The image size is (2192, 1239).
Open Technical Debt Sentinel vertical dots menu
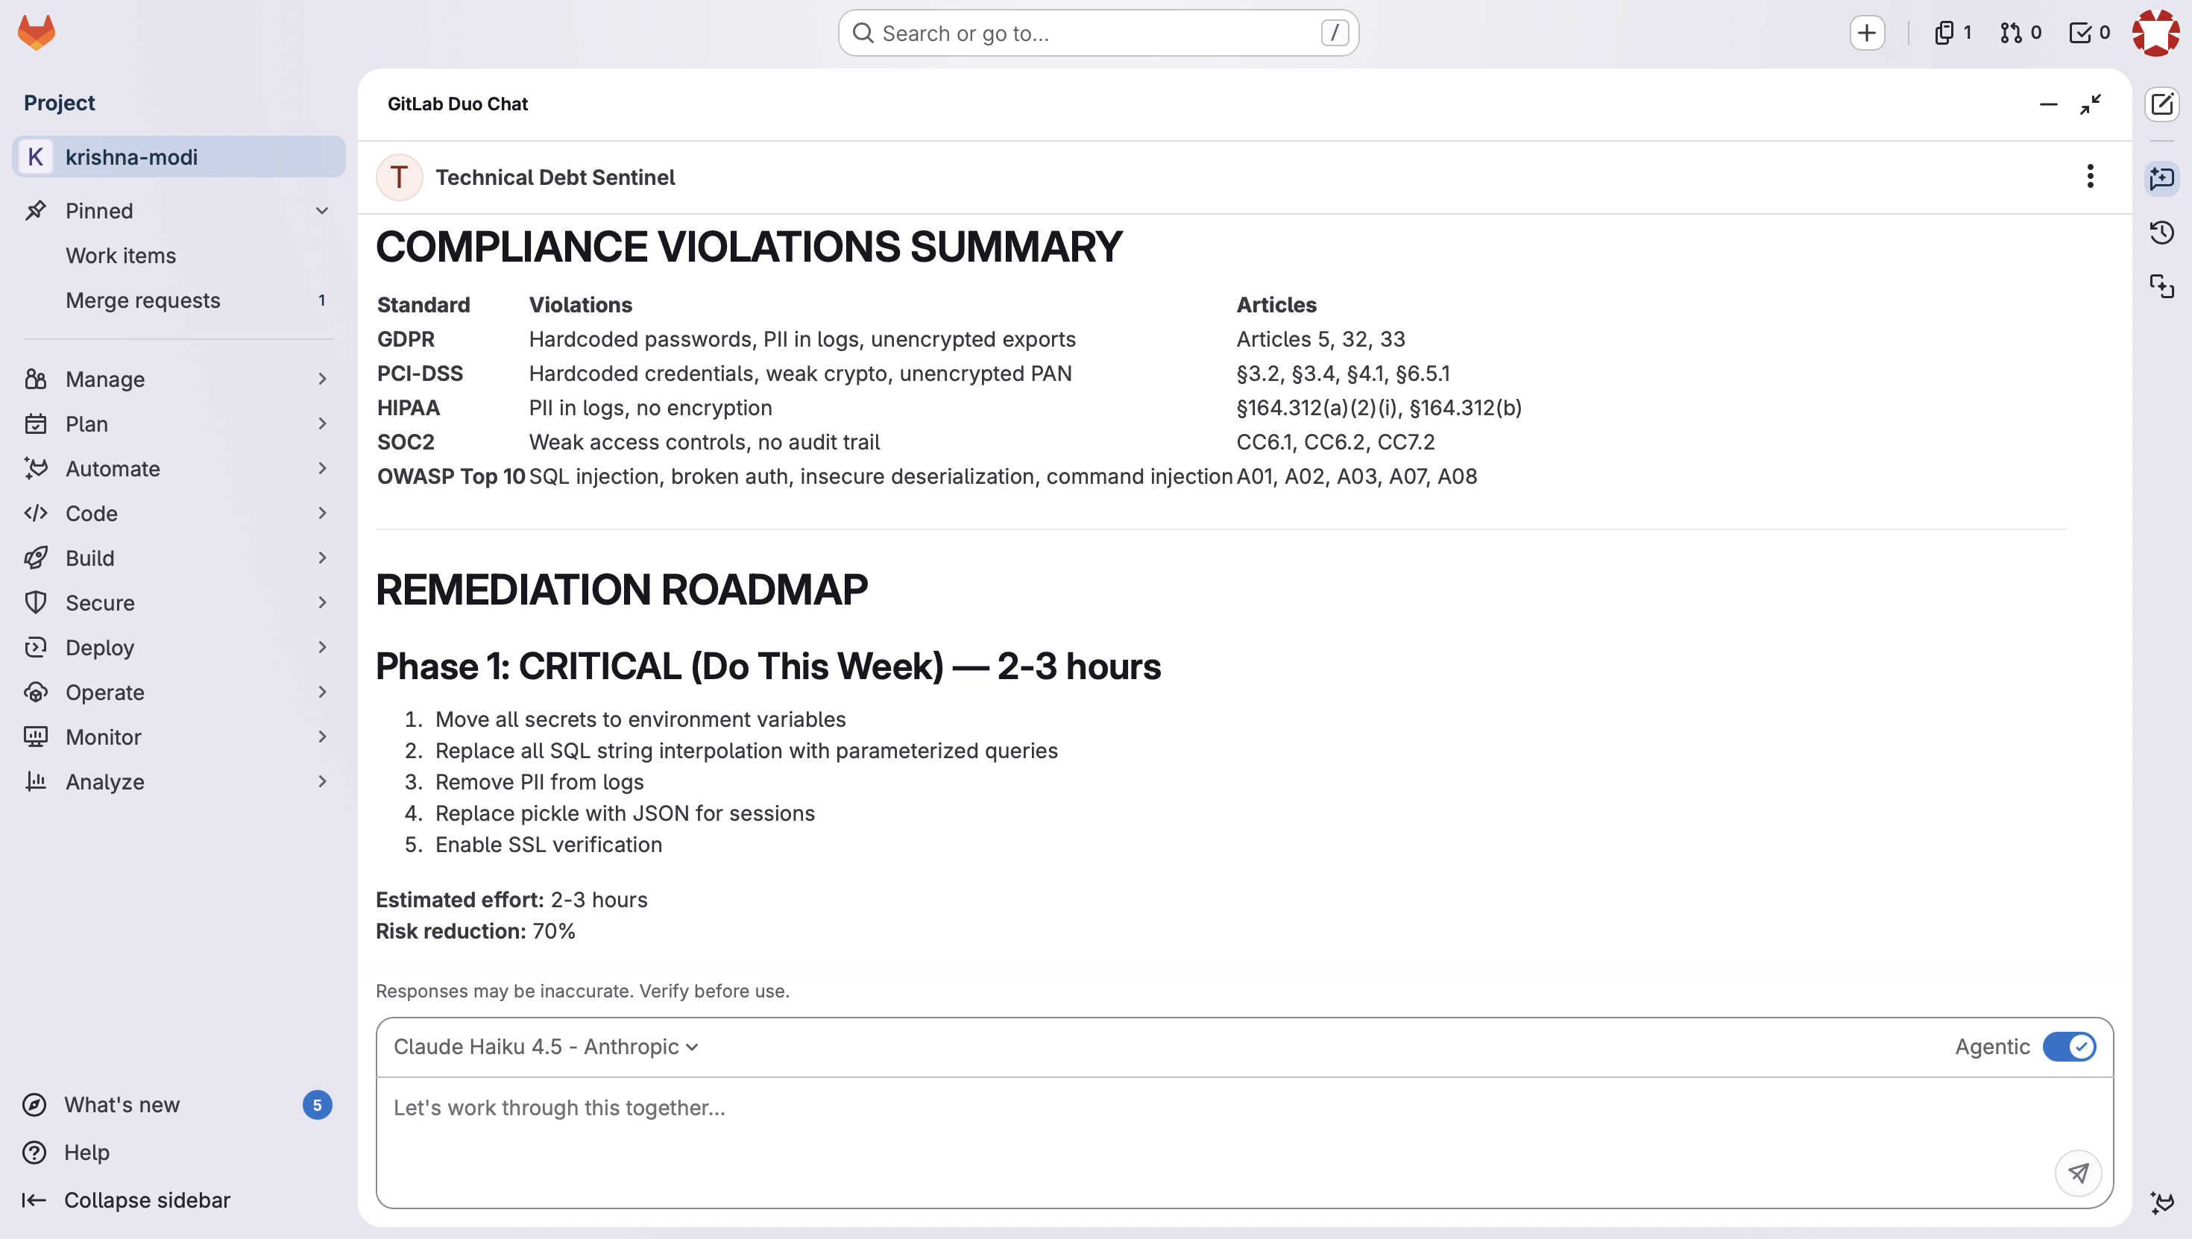[2089, 176]
